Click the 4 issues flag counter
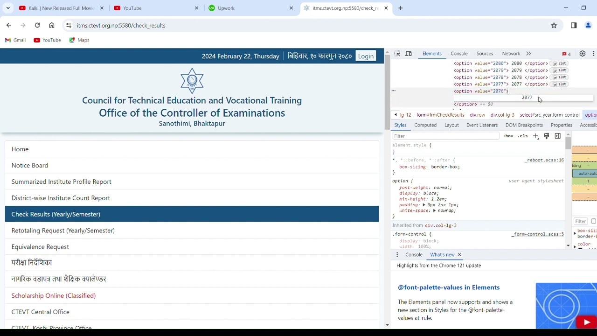This screenshot has width=597, height=336. click(567, 54)
